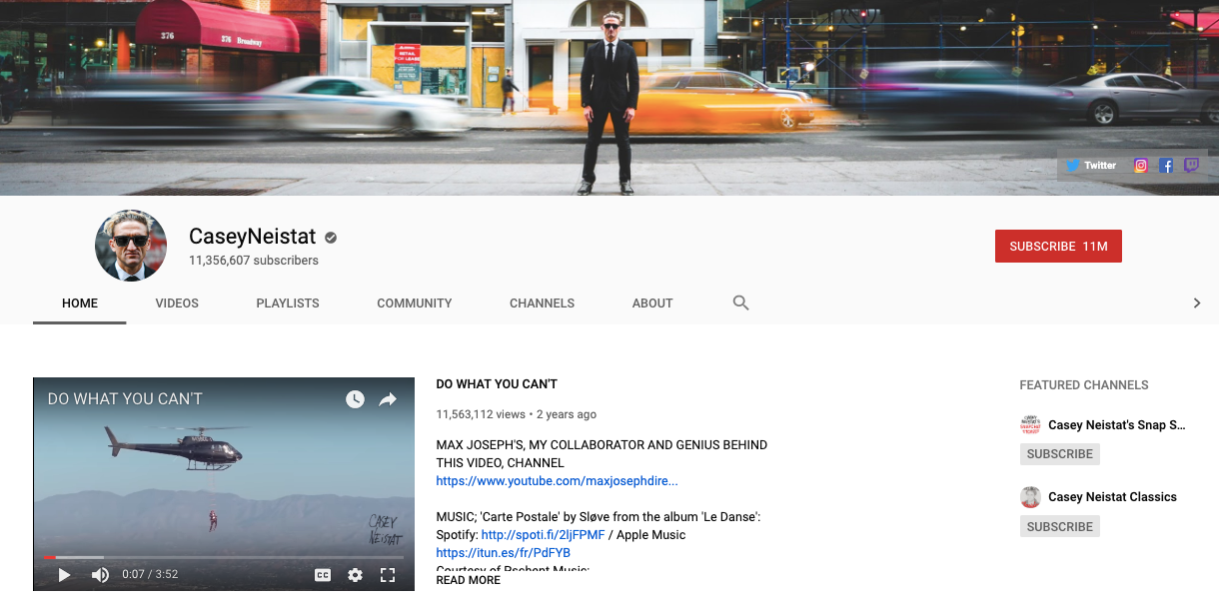Viewport: 1219px width, 607px height.
Task: Subscribe to Casey Neistat's Snap S... channel
Action: (x=1060, y=454)
